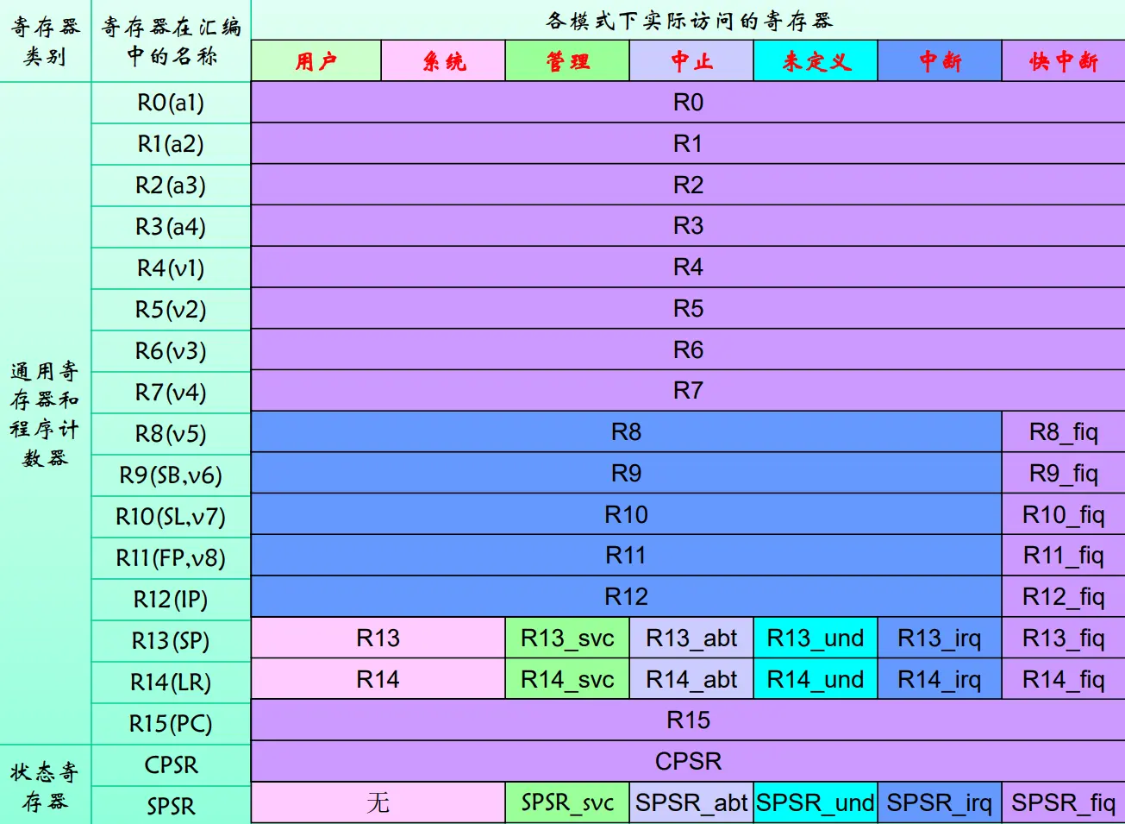
Task: Select the R6(v3) name cell
Action: 171,351
